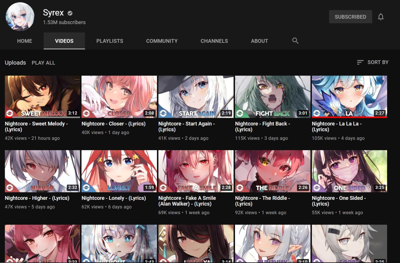400x263 pixels.
Task: Open Nightcore - One Sided video title
Action: coord(339,201)
